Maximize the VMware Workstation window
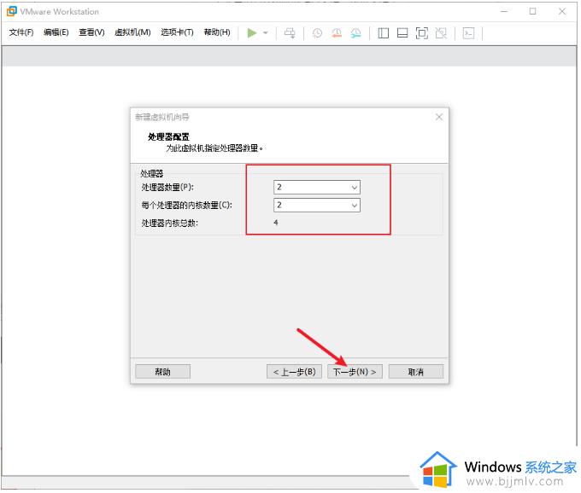 coord(532,11)
